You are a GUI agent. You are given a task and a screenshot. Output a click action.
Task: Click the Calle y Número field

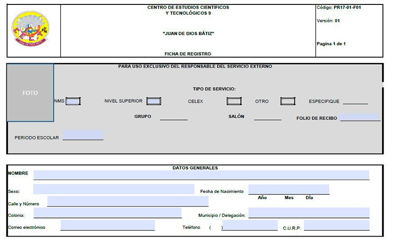click(x=128, y=201)
